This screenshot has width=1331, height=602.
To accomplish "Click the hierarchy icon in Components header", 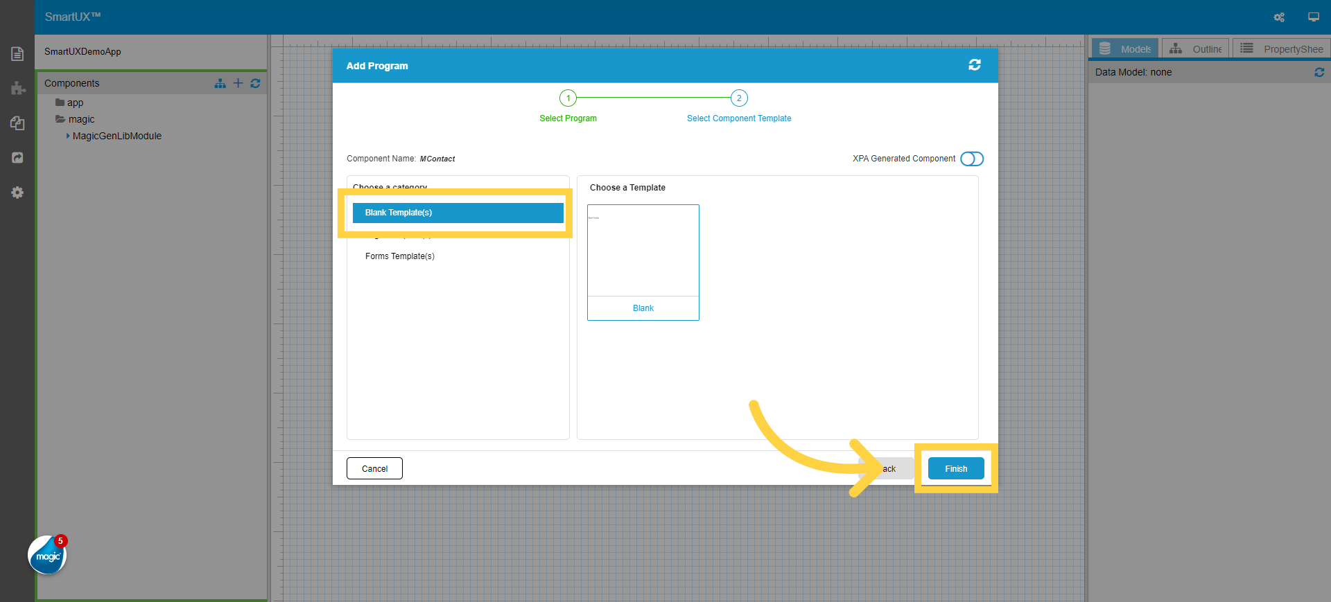I will click(x=220, y=83).
